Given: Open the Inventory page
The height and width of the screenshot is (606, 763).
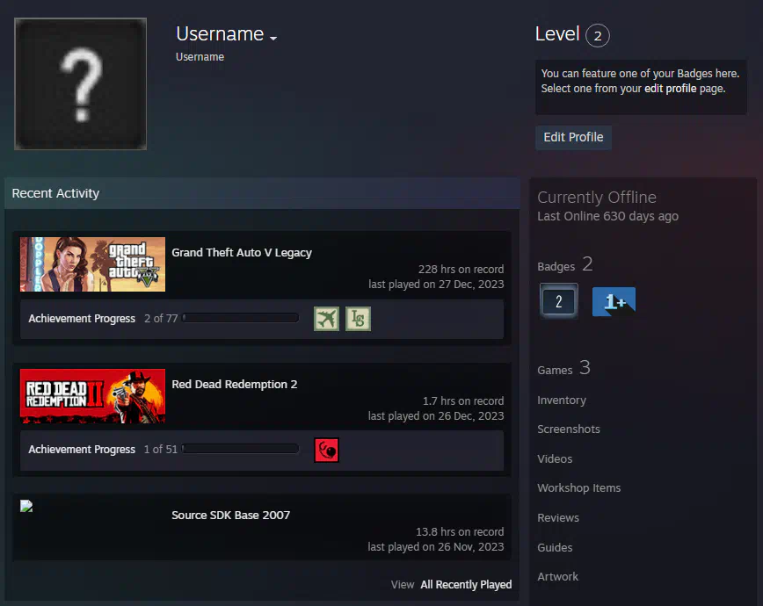Looking at the screenshot, I should click(562, 400).
